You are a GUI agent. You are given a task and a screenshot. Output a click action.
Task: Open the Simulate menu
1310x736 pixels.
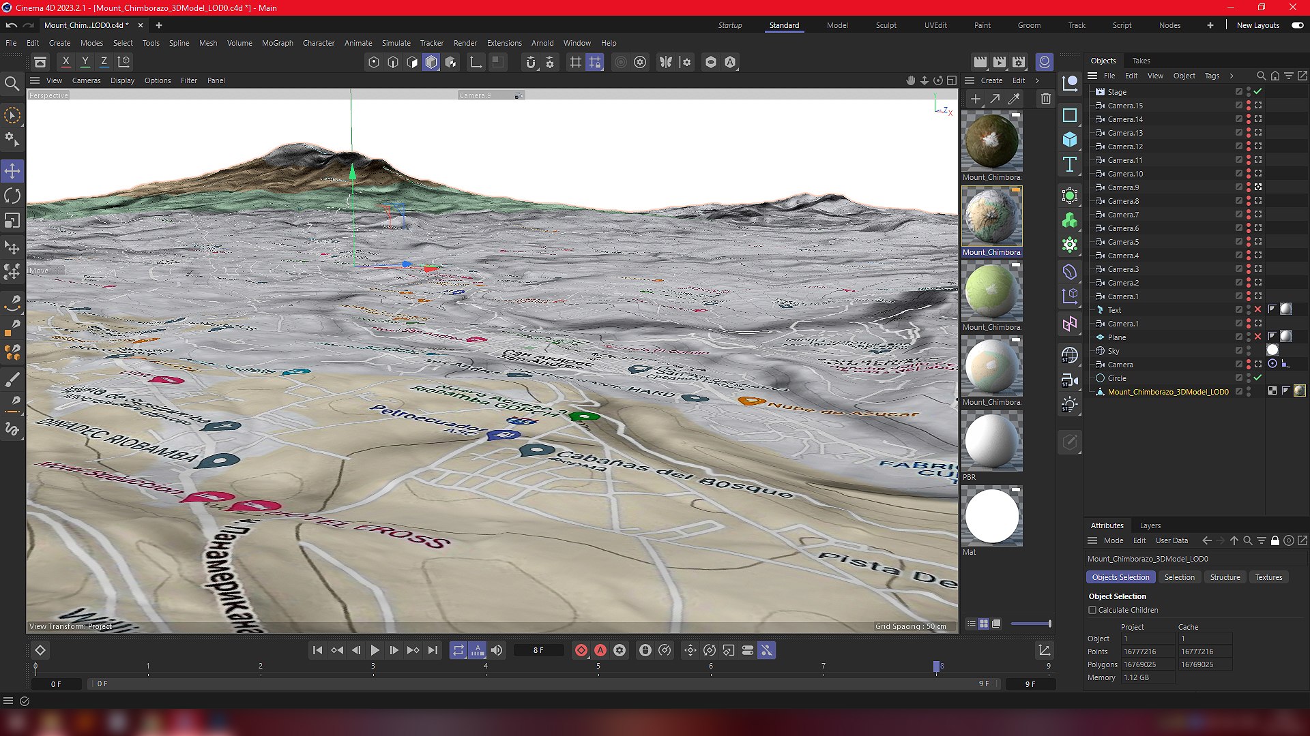pos(396,43)
